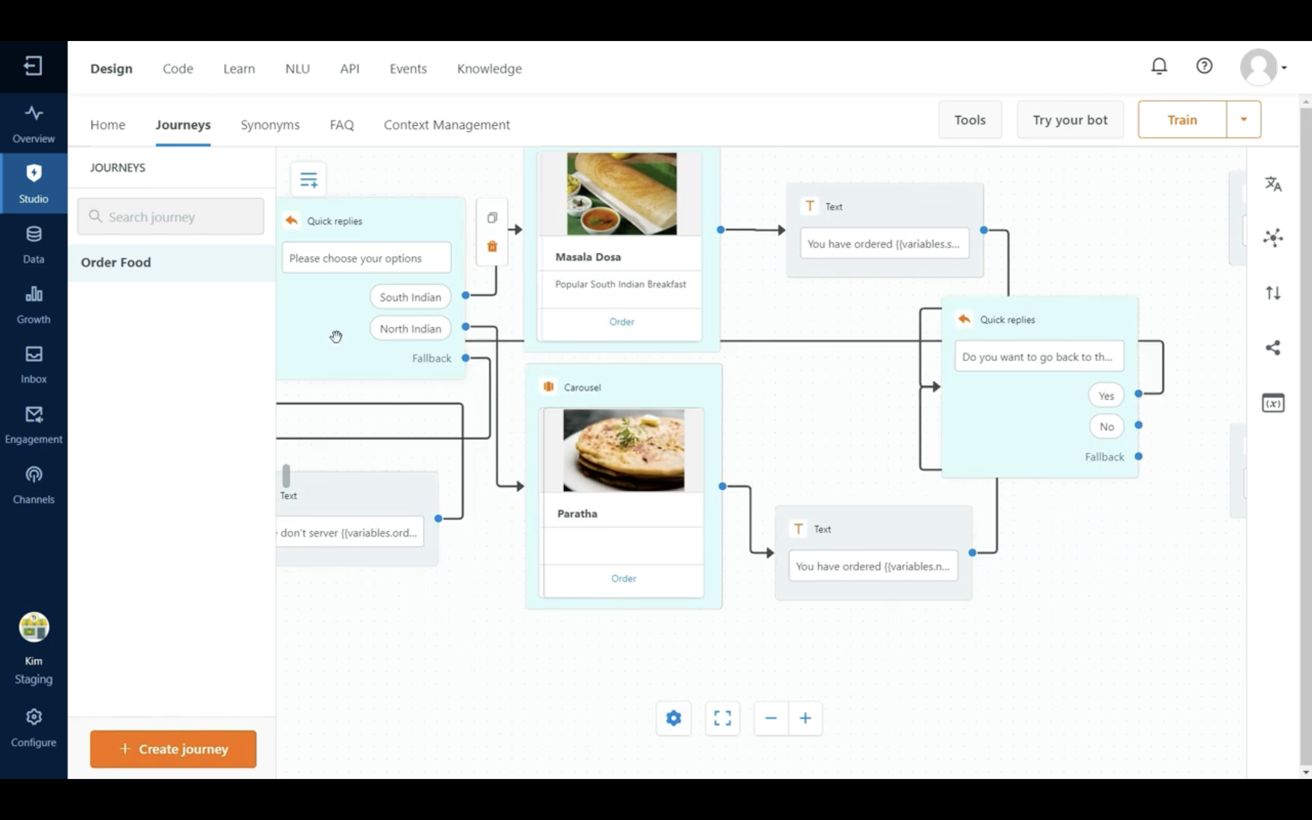The image size is (1312, 820).
Task: Open the Studio section
Action: tap(34, 183)
